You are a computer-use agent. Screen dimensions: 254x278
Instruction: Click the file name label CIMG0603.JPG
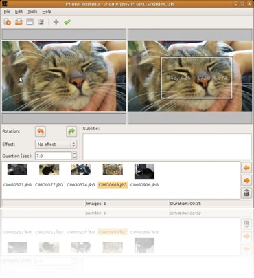113,185
